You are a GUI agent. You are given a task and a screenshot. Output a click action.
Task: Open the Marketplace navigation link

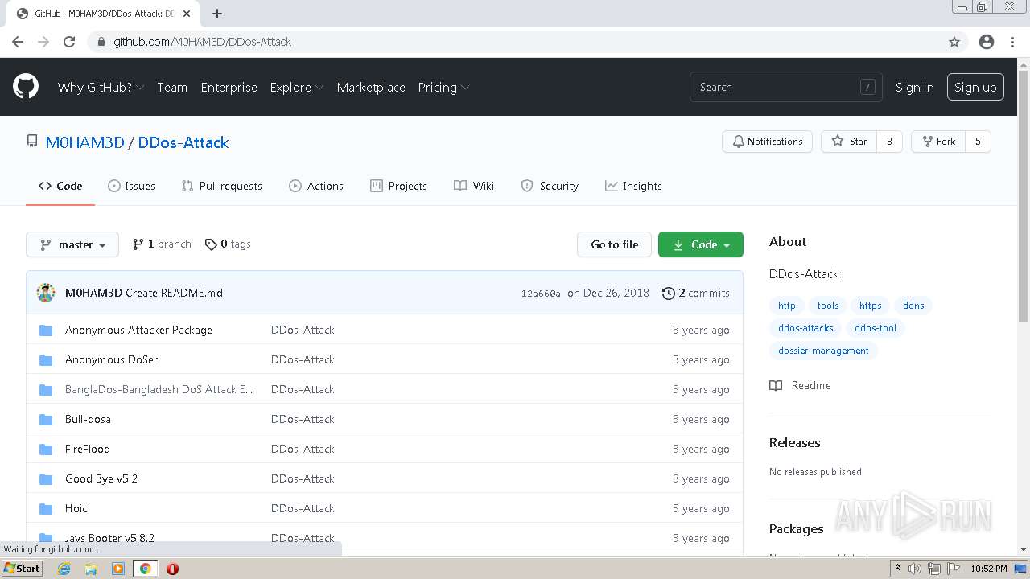pos(371,87)
